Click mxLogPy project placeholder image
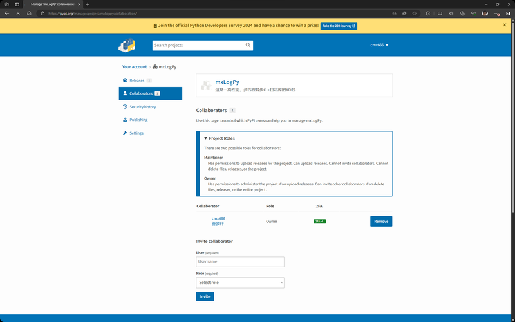Viewport: 515px width, 322px height. tap(206, 86)
